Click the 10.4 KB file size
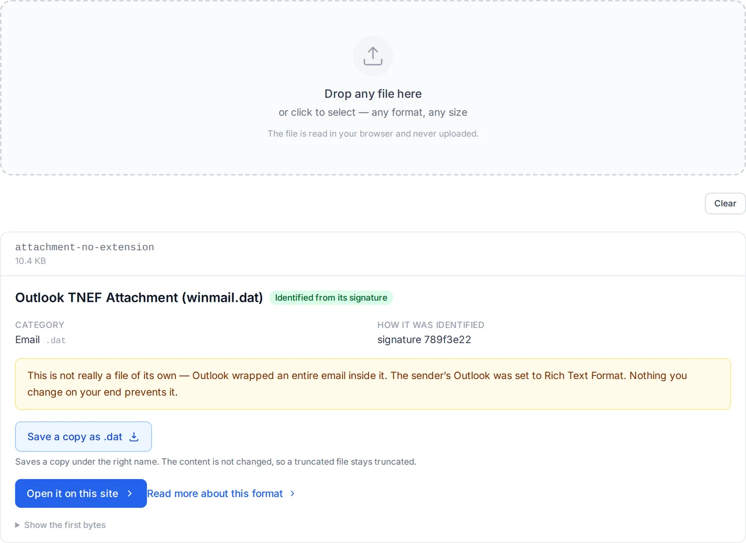746x543 pixels. pyautogui.click(x=30, y=261)
